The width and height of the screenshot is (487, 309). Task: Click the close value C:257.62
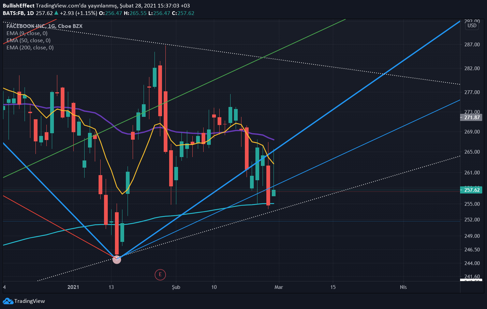click(183, 13)
